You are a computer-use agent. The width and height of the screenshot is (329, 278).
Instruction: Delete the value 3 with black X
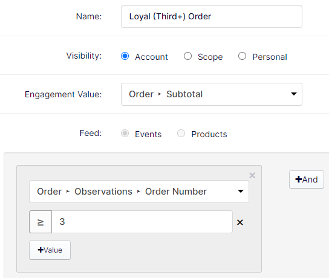pyautogui.click(x=240, y=222)
